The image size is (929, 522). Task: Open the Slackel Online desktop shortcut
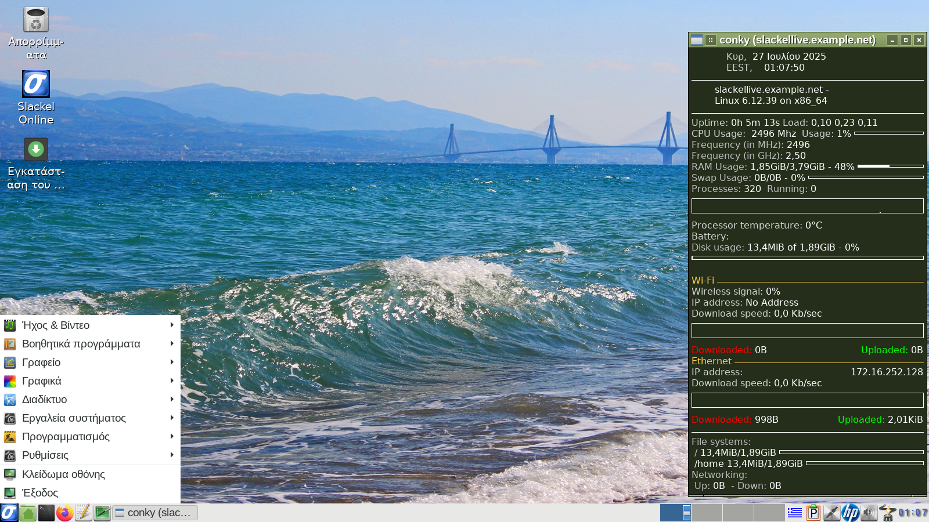point(36,85)
